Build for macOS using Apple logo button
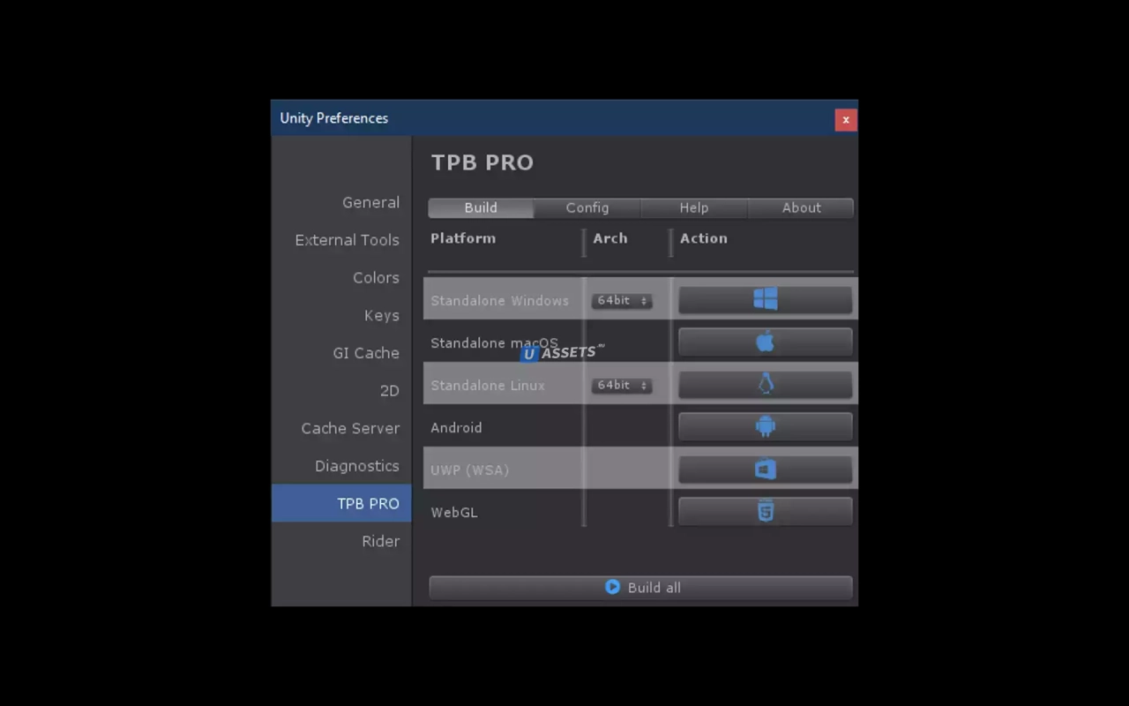The width and height of the screenshot is (1129, 706). point(765,342)
